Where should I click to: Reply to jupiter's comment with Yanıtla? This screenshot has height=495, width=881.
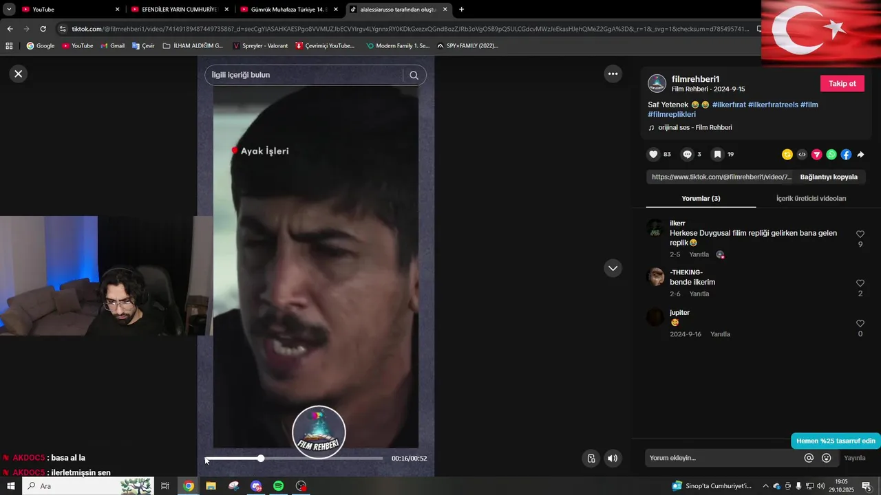[x=721, y=334]
